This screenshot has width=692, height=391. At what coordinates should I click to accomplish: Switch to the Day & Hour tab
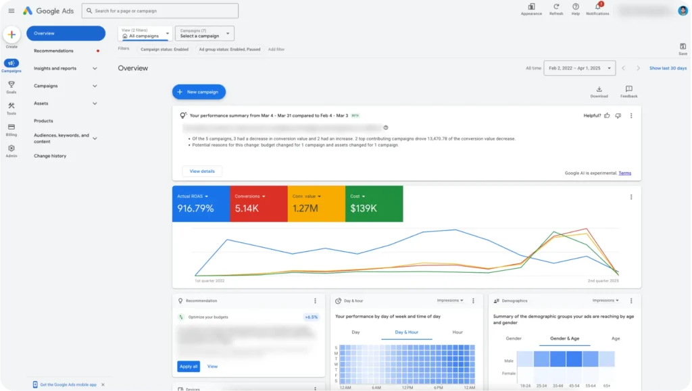click(407, 332)
